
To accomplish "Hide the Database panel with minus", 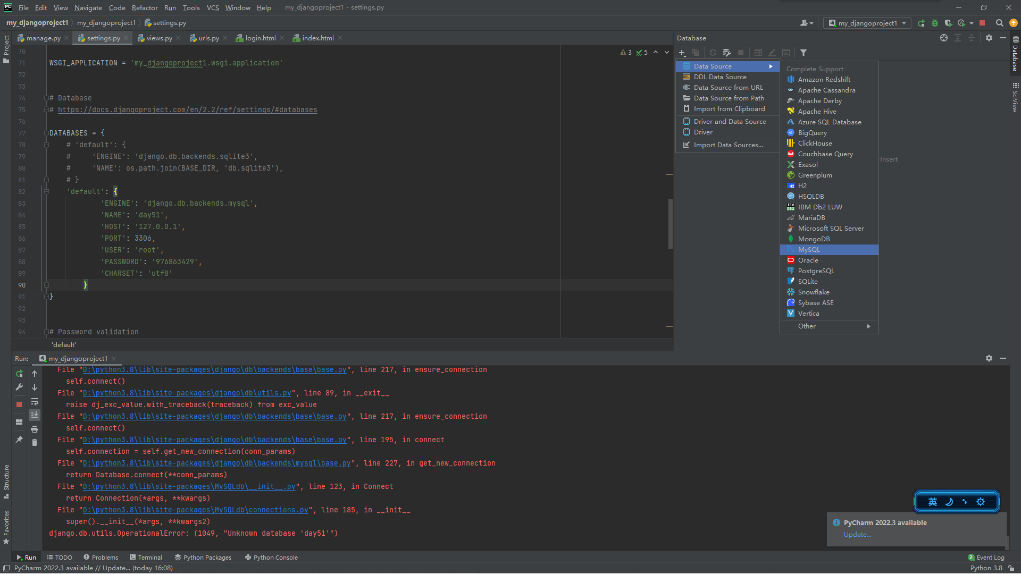I will point(1003,38).
